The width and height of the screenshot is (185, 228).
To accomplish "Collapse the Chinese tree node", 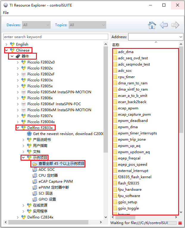I will coord(6,50).
